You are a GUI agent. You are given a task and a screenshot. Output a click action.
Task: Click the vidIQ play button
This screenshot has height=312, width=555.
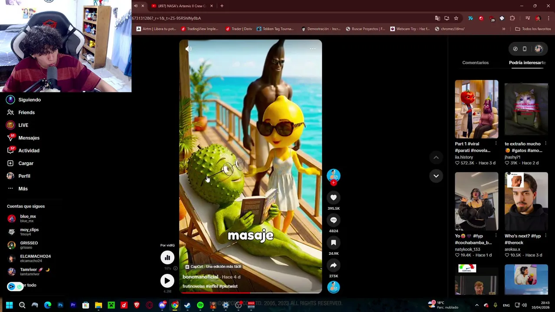[167, 281]
